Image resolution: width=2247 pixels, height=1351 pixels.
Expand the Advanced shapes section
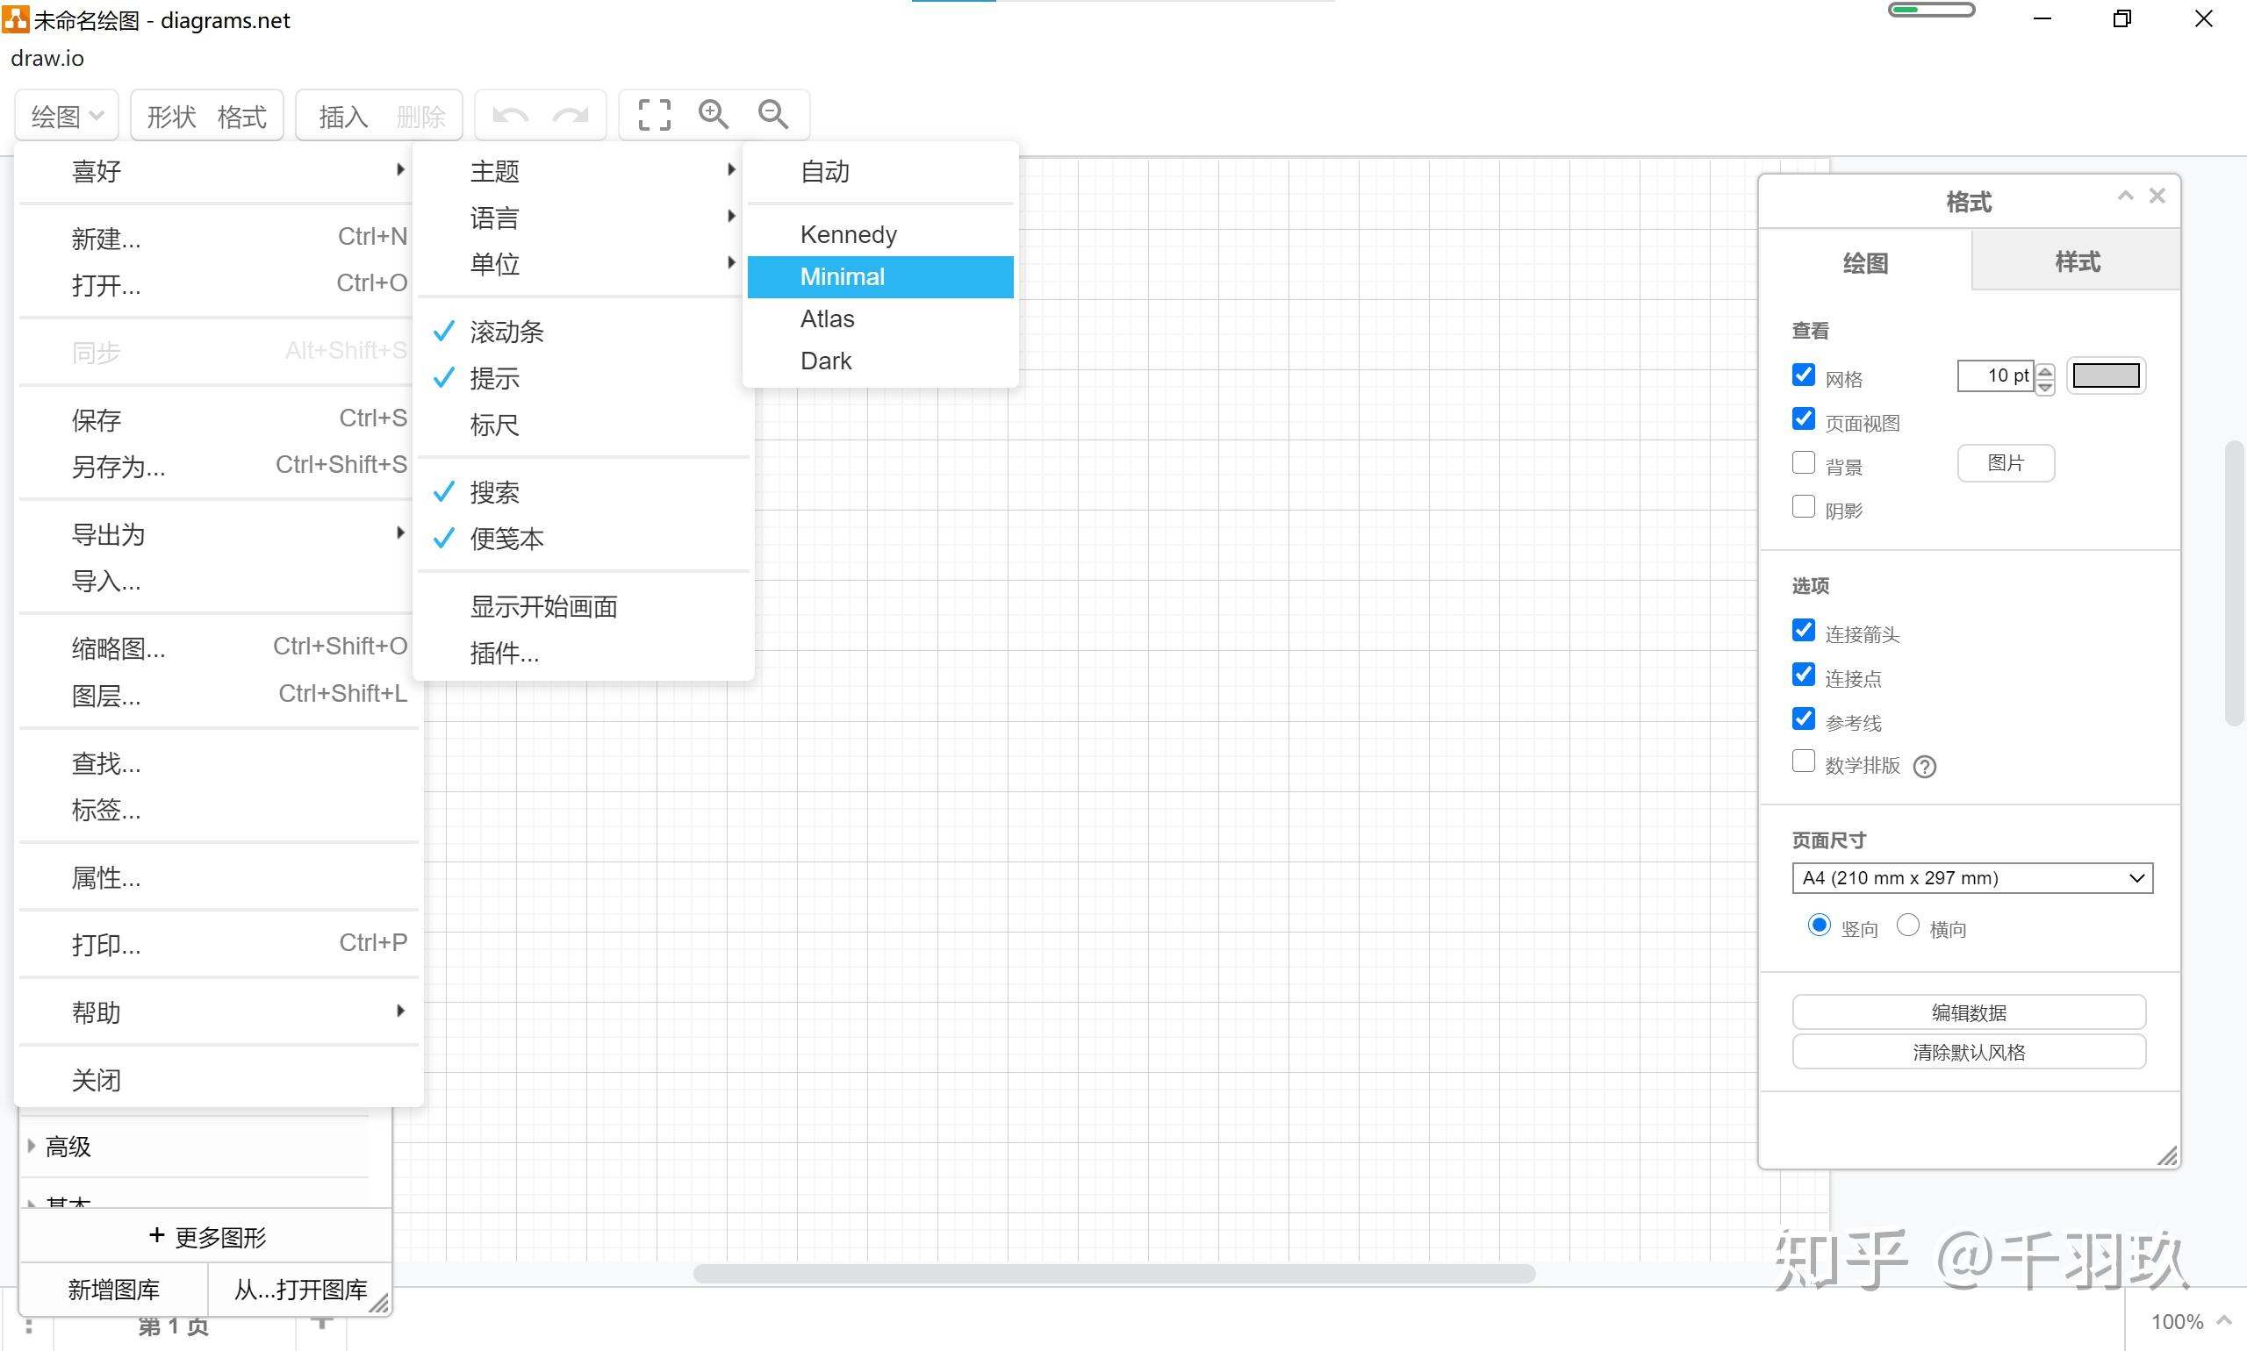(x=68, y=1147)
